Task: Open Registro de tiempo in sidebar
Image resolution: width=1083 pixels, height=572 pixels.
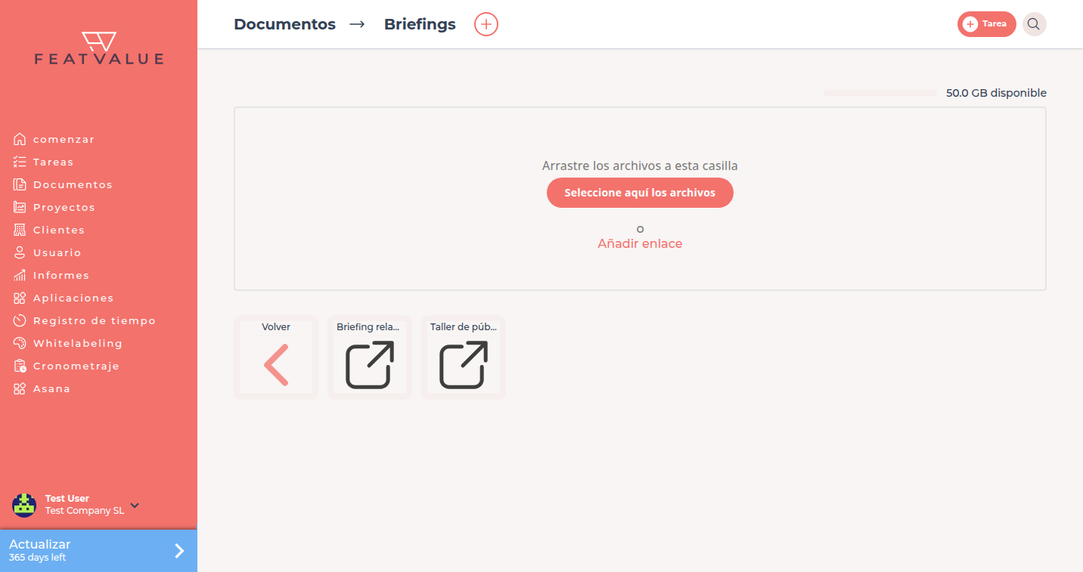Action: [x=85, y=320]
